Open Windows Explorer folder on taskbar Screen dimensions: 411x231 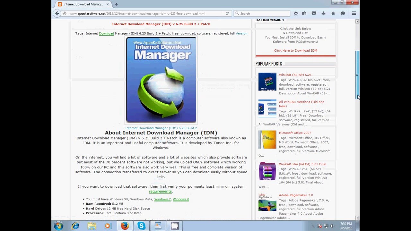[x=92, y=226]
